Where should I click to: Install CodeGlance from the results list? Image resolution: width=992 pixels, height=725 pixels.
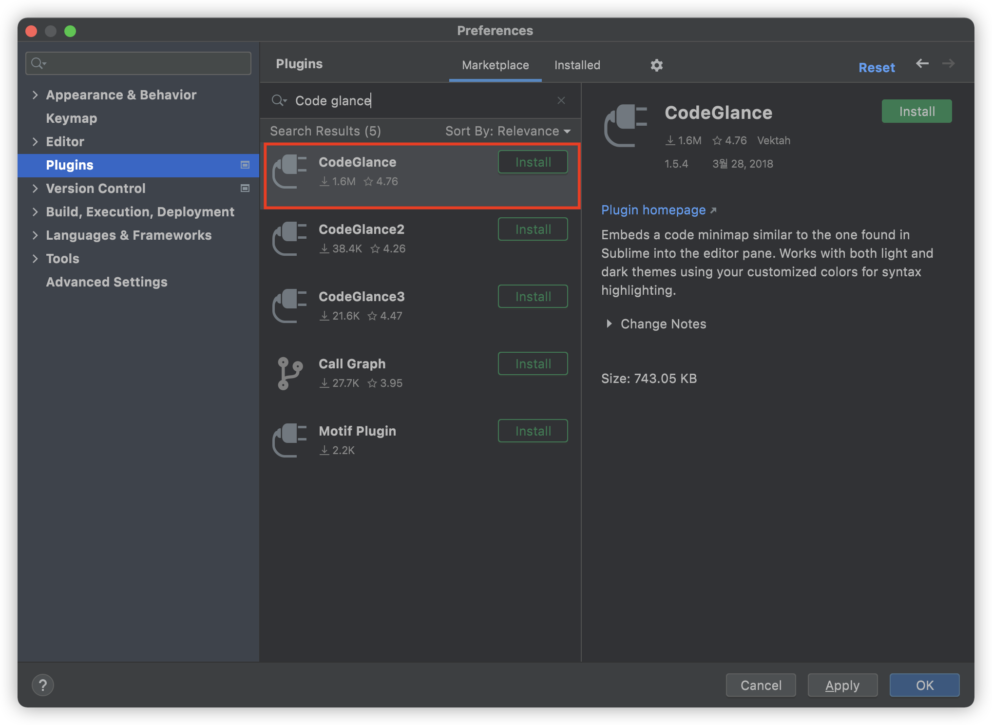[x=533, y=162]
